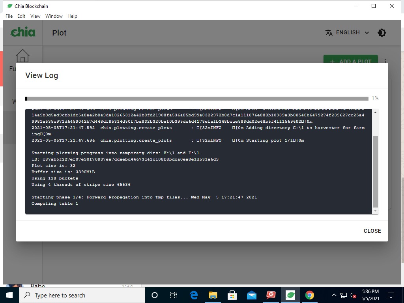Open Task View on taskbar

(174, 295)
